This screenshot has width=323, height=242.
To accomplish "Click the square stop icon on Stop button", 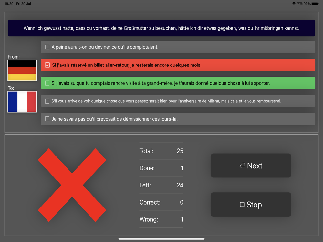I will point(242,204).
